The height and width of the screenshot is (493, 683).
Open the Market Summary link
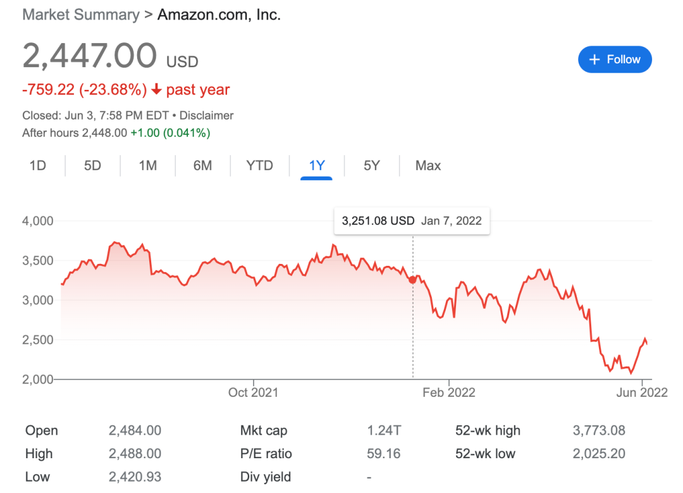tap(81, 15)
